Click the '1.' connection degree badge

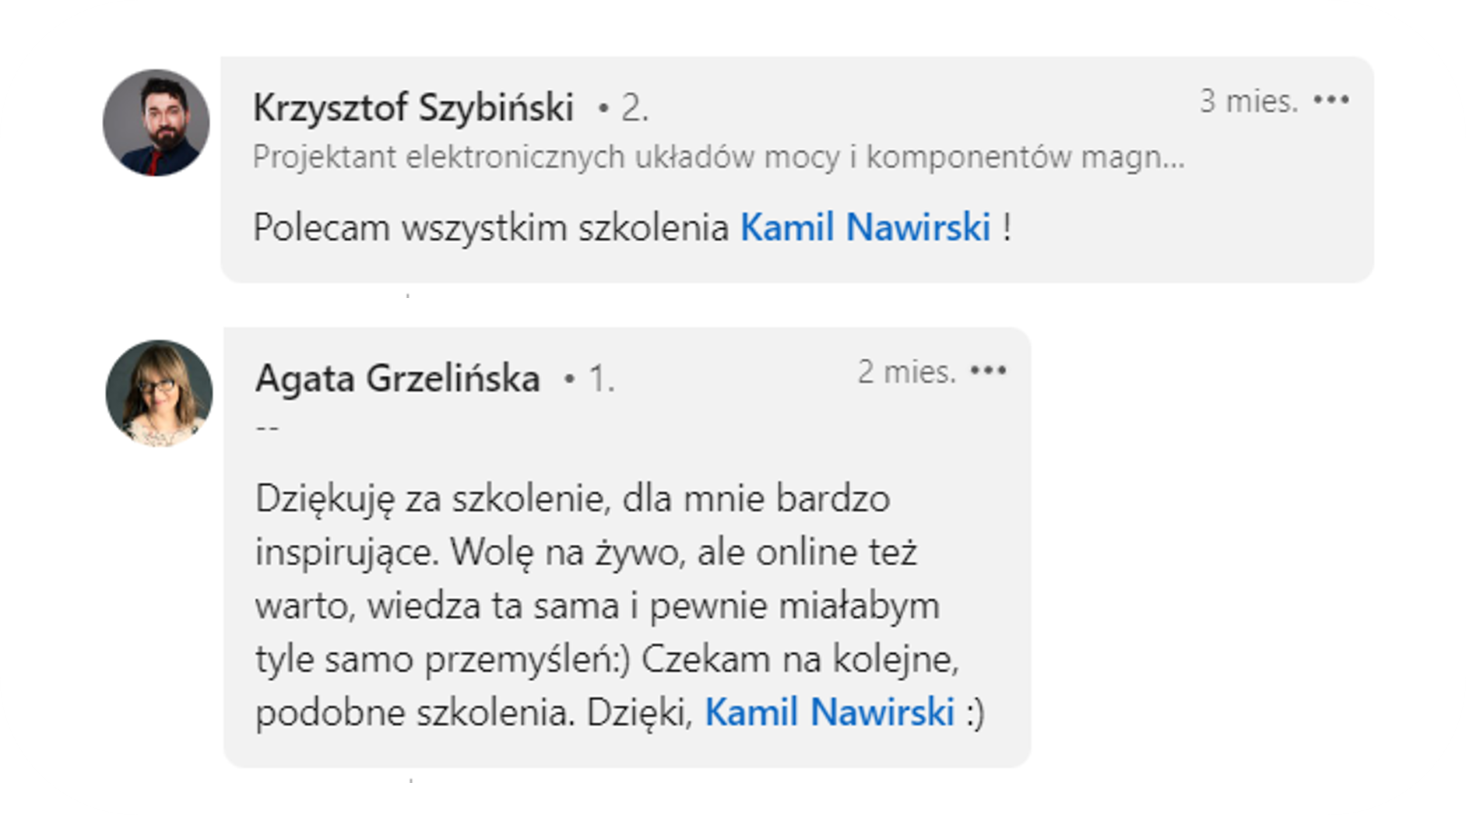600,380
